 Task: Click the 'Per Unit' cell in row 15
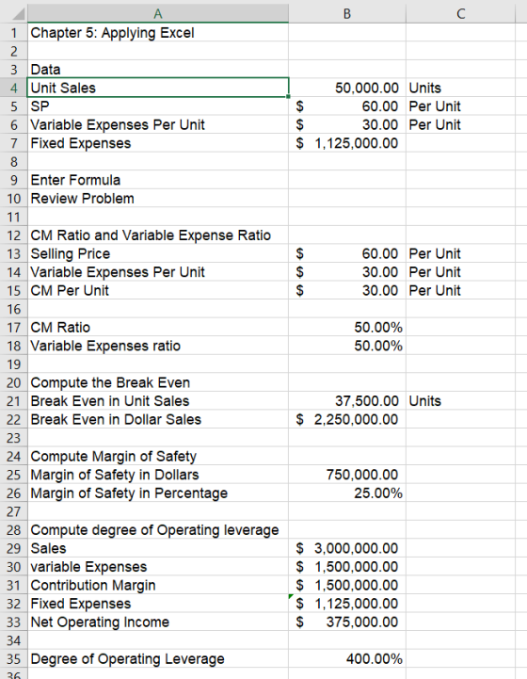point(460,291)
